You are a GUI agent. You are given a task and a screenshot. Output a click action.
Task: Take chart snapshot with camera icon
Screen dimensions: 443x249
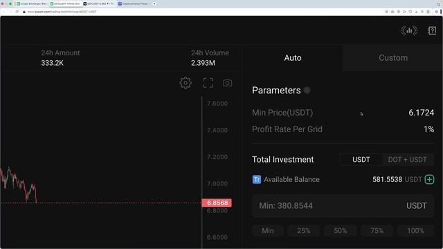[x=227, y=83]
